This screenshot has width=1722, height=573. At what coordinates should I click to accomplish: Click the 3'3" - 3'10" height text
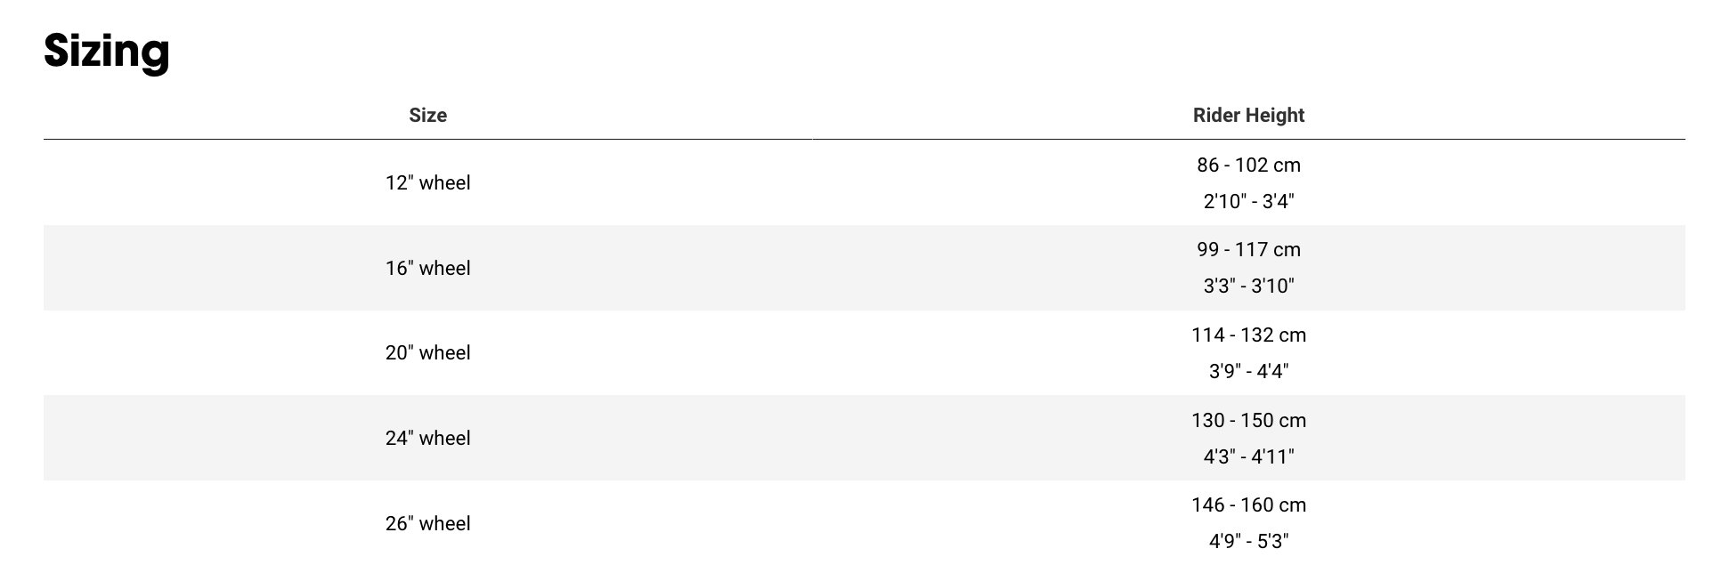1248,286
